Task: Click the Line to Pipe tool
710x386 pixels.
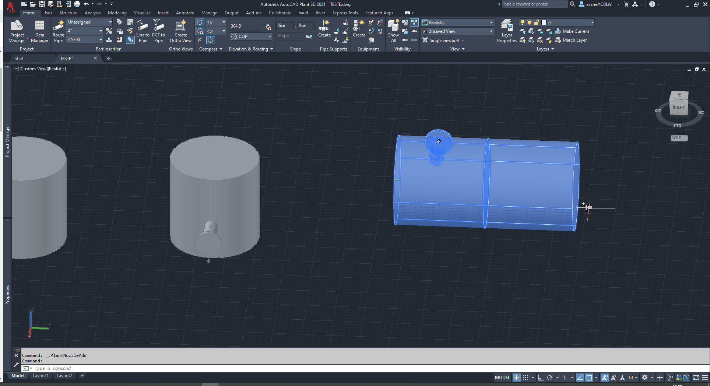Action: coord(143,31)
